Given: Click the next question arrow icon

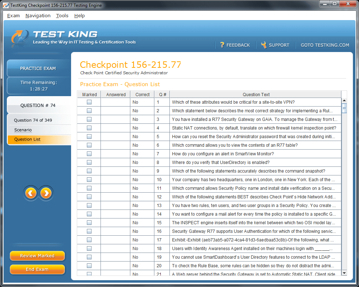Looking at the screenshot, I should (x=46, y=193).
